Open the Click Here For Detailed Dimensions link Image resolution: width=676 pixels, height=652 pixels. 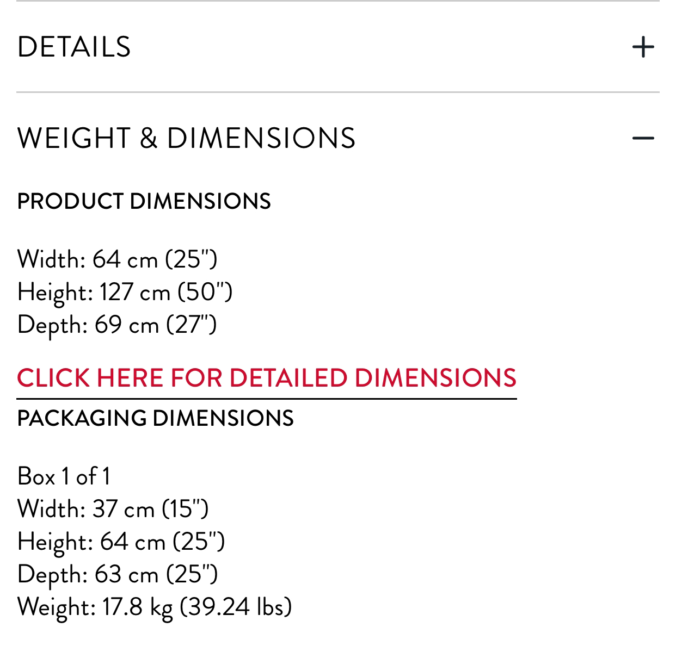pyautogui.click(x=267, y=378)
